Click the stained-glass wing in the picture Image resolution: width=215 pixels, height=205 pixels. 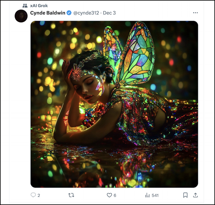pyautogui.click(x=137, y=53)
